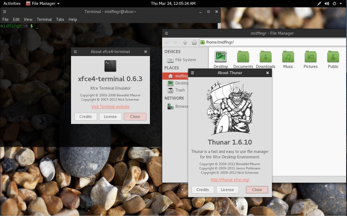Close the About xfce4-terminal dialog via Close button
Viewport: 347px width, 216px height.
point(135,117)
